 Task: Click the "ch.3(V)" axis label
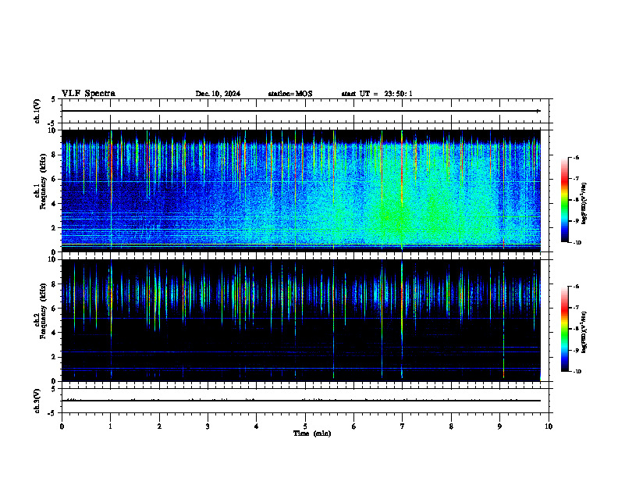pos(37,401)
